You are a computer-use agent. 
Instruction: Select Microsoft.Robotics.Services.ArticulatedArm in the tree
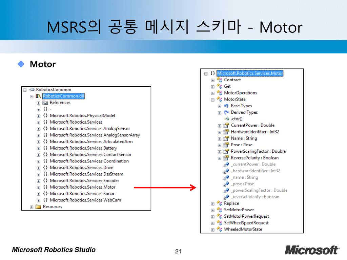pyautogui.click(x=91, y=142)
